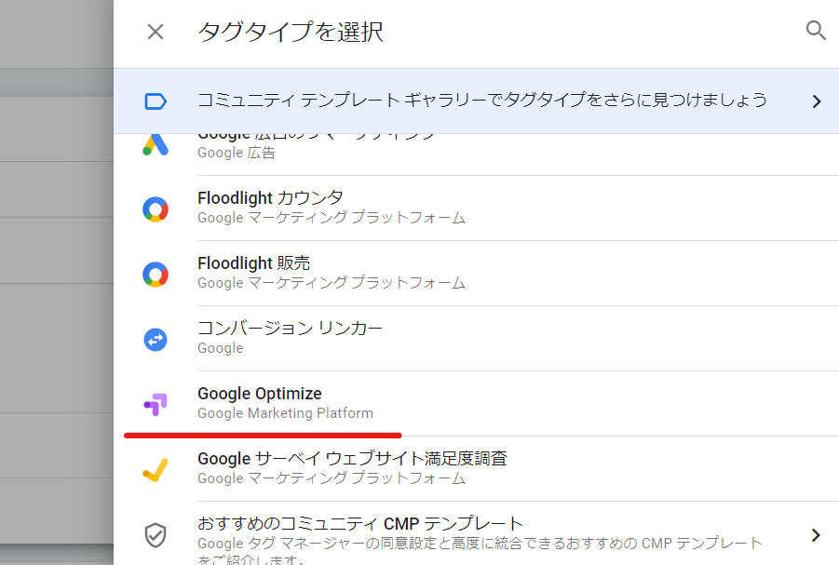Click the CMP template shield icon

pos(156,534)
